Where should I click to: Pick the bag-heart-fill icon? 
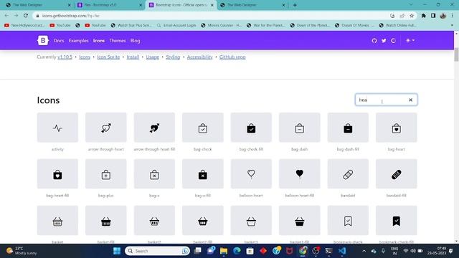point(57,174)
